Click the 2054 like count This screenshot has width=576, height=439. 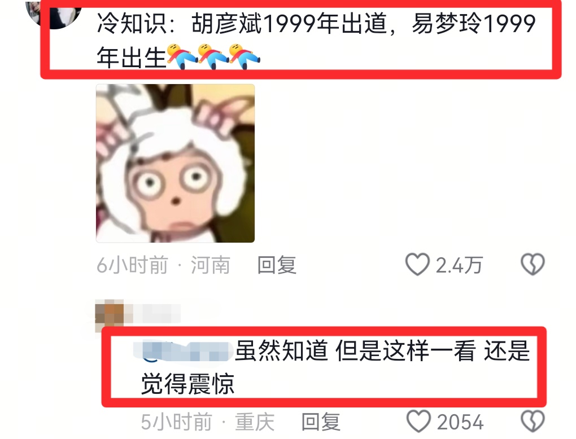(460, 422)
